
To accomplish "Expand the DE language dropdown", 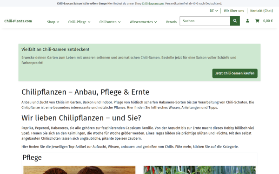I will pos(214,11).
